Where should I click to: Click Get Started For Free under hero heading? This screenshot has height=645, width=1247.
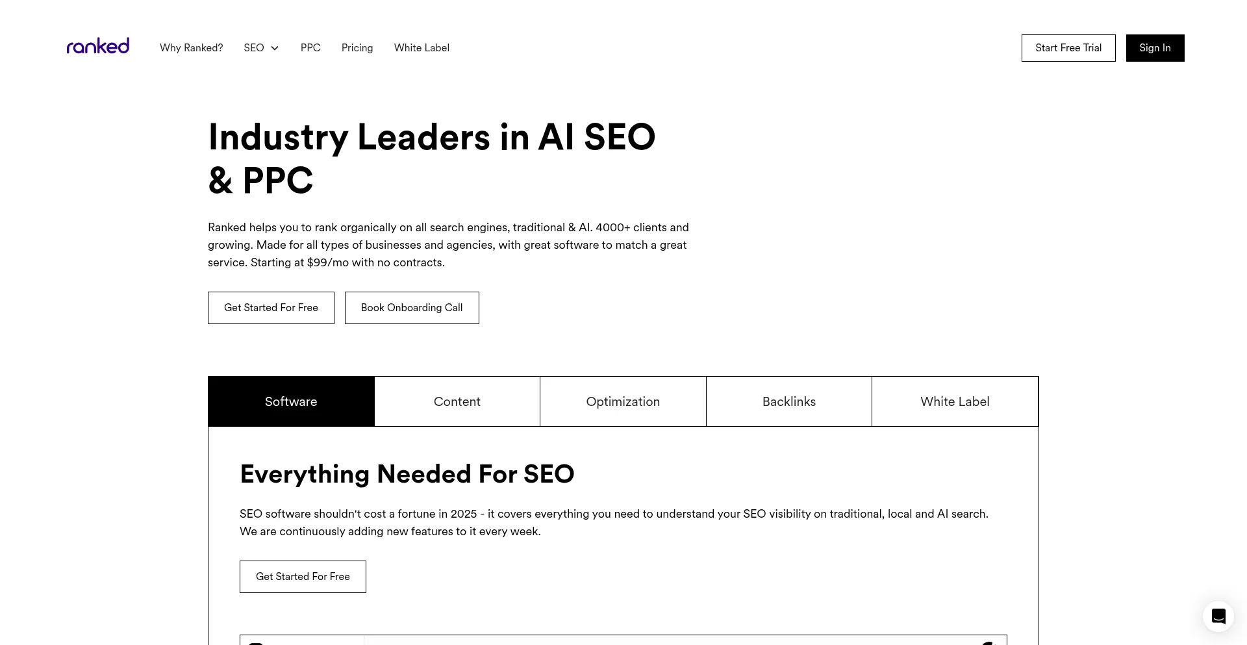click(x=271, y=308)
